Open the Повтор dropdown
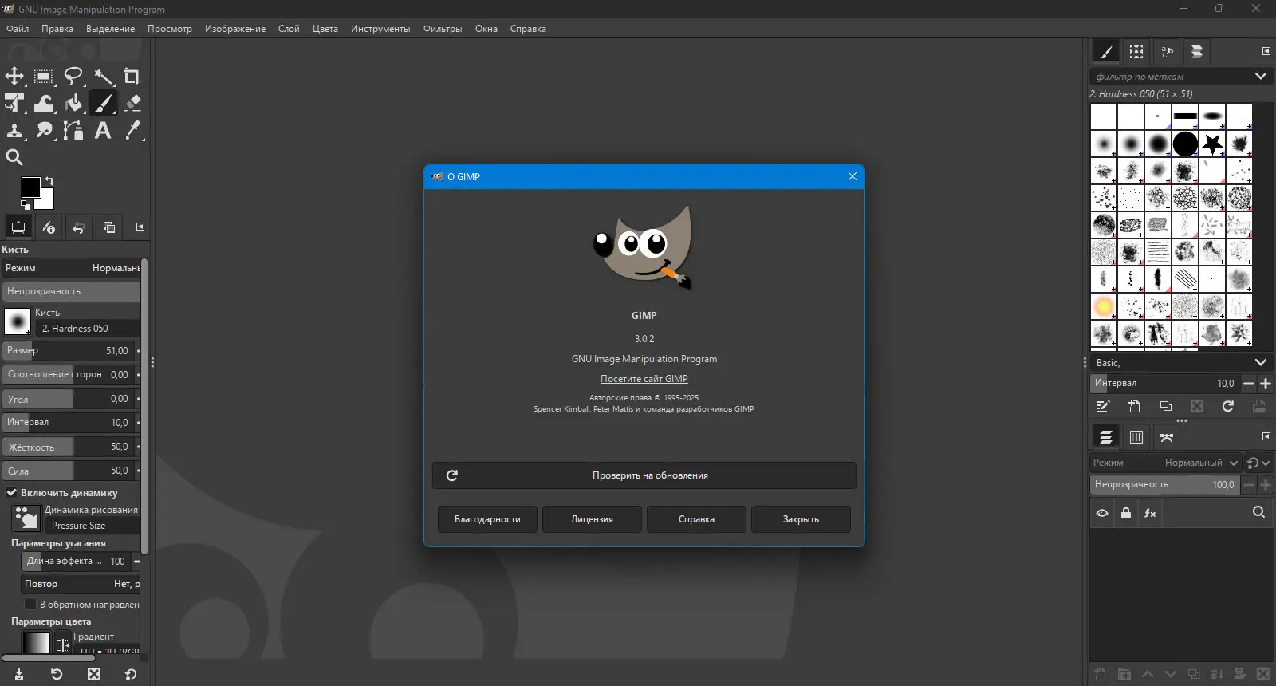 pyautogui.click(x=81, y=584)
